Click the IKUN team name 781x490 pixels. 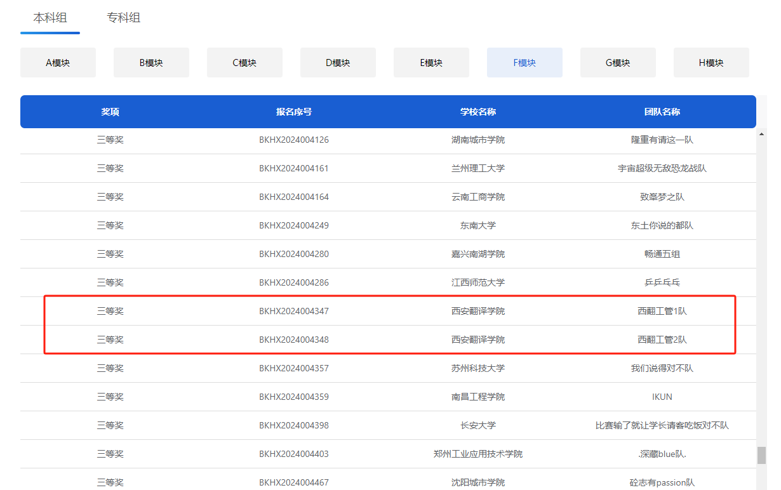[662, 397]
